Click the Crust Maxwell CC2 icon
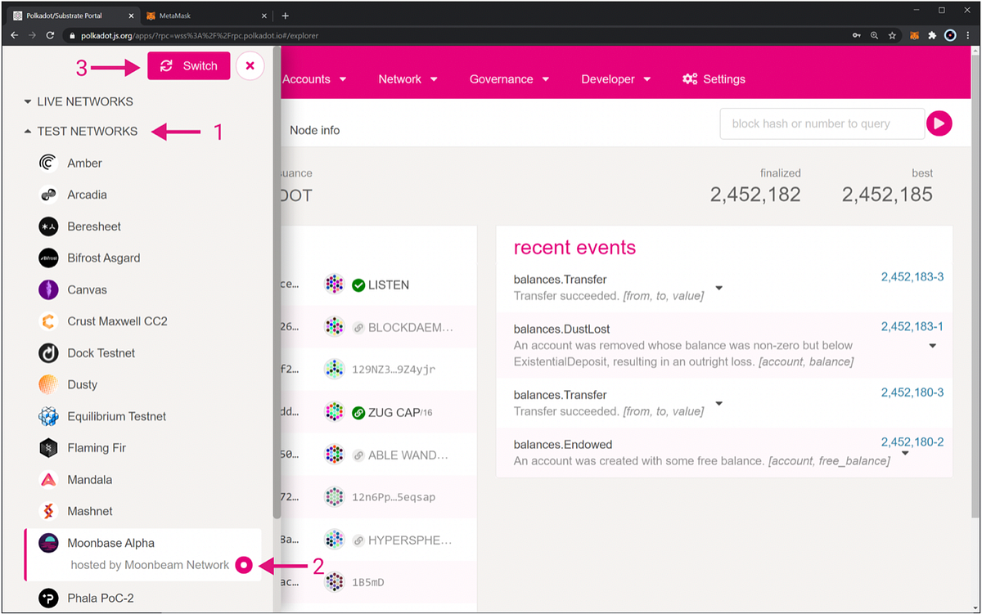This screenshot has height=614, width=982. [48, 320]
